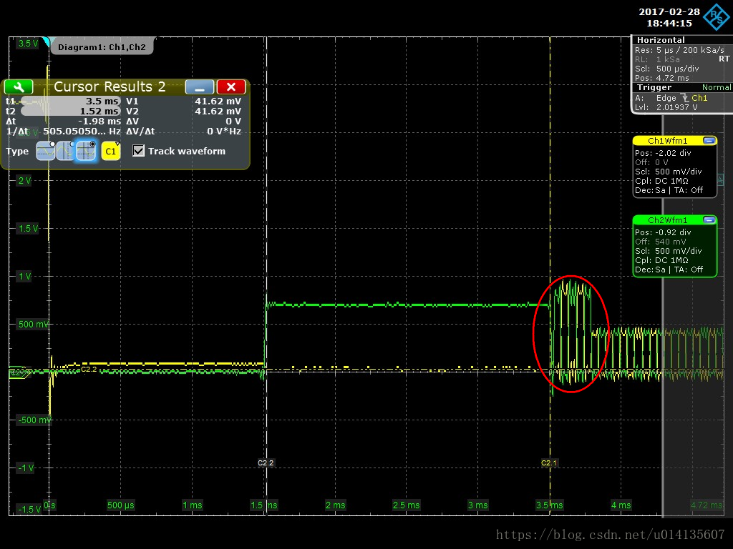Screen dimensions: 733x549
Task: Click the t1 cursor time value field
Action: coord(70,102)
